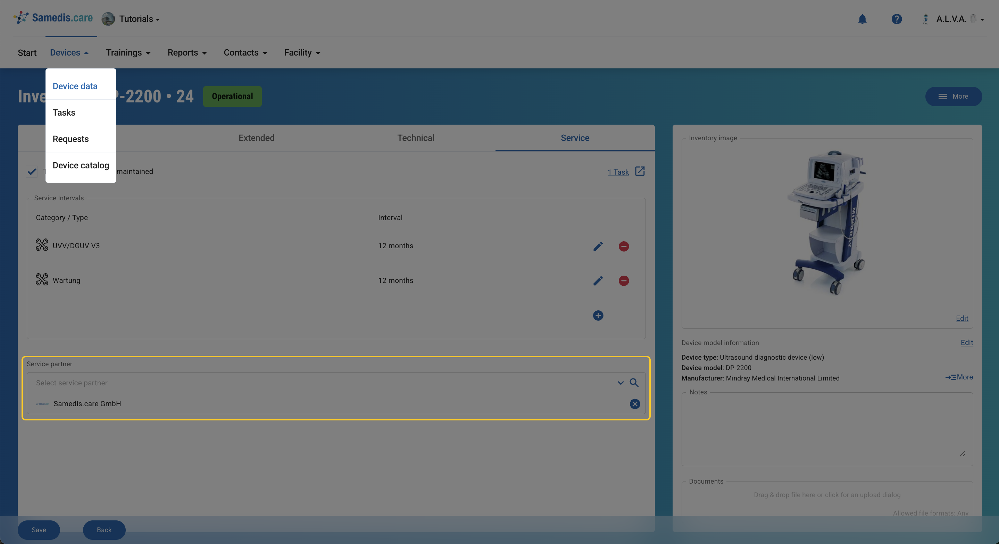999x544 pixels.
Task: Remove Samedis.care GmbH service partner
Action: click(634, 404)
